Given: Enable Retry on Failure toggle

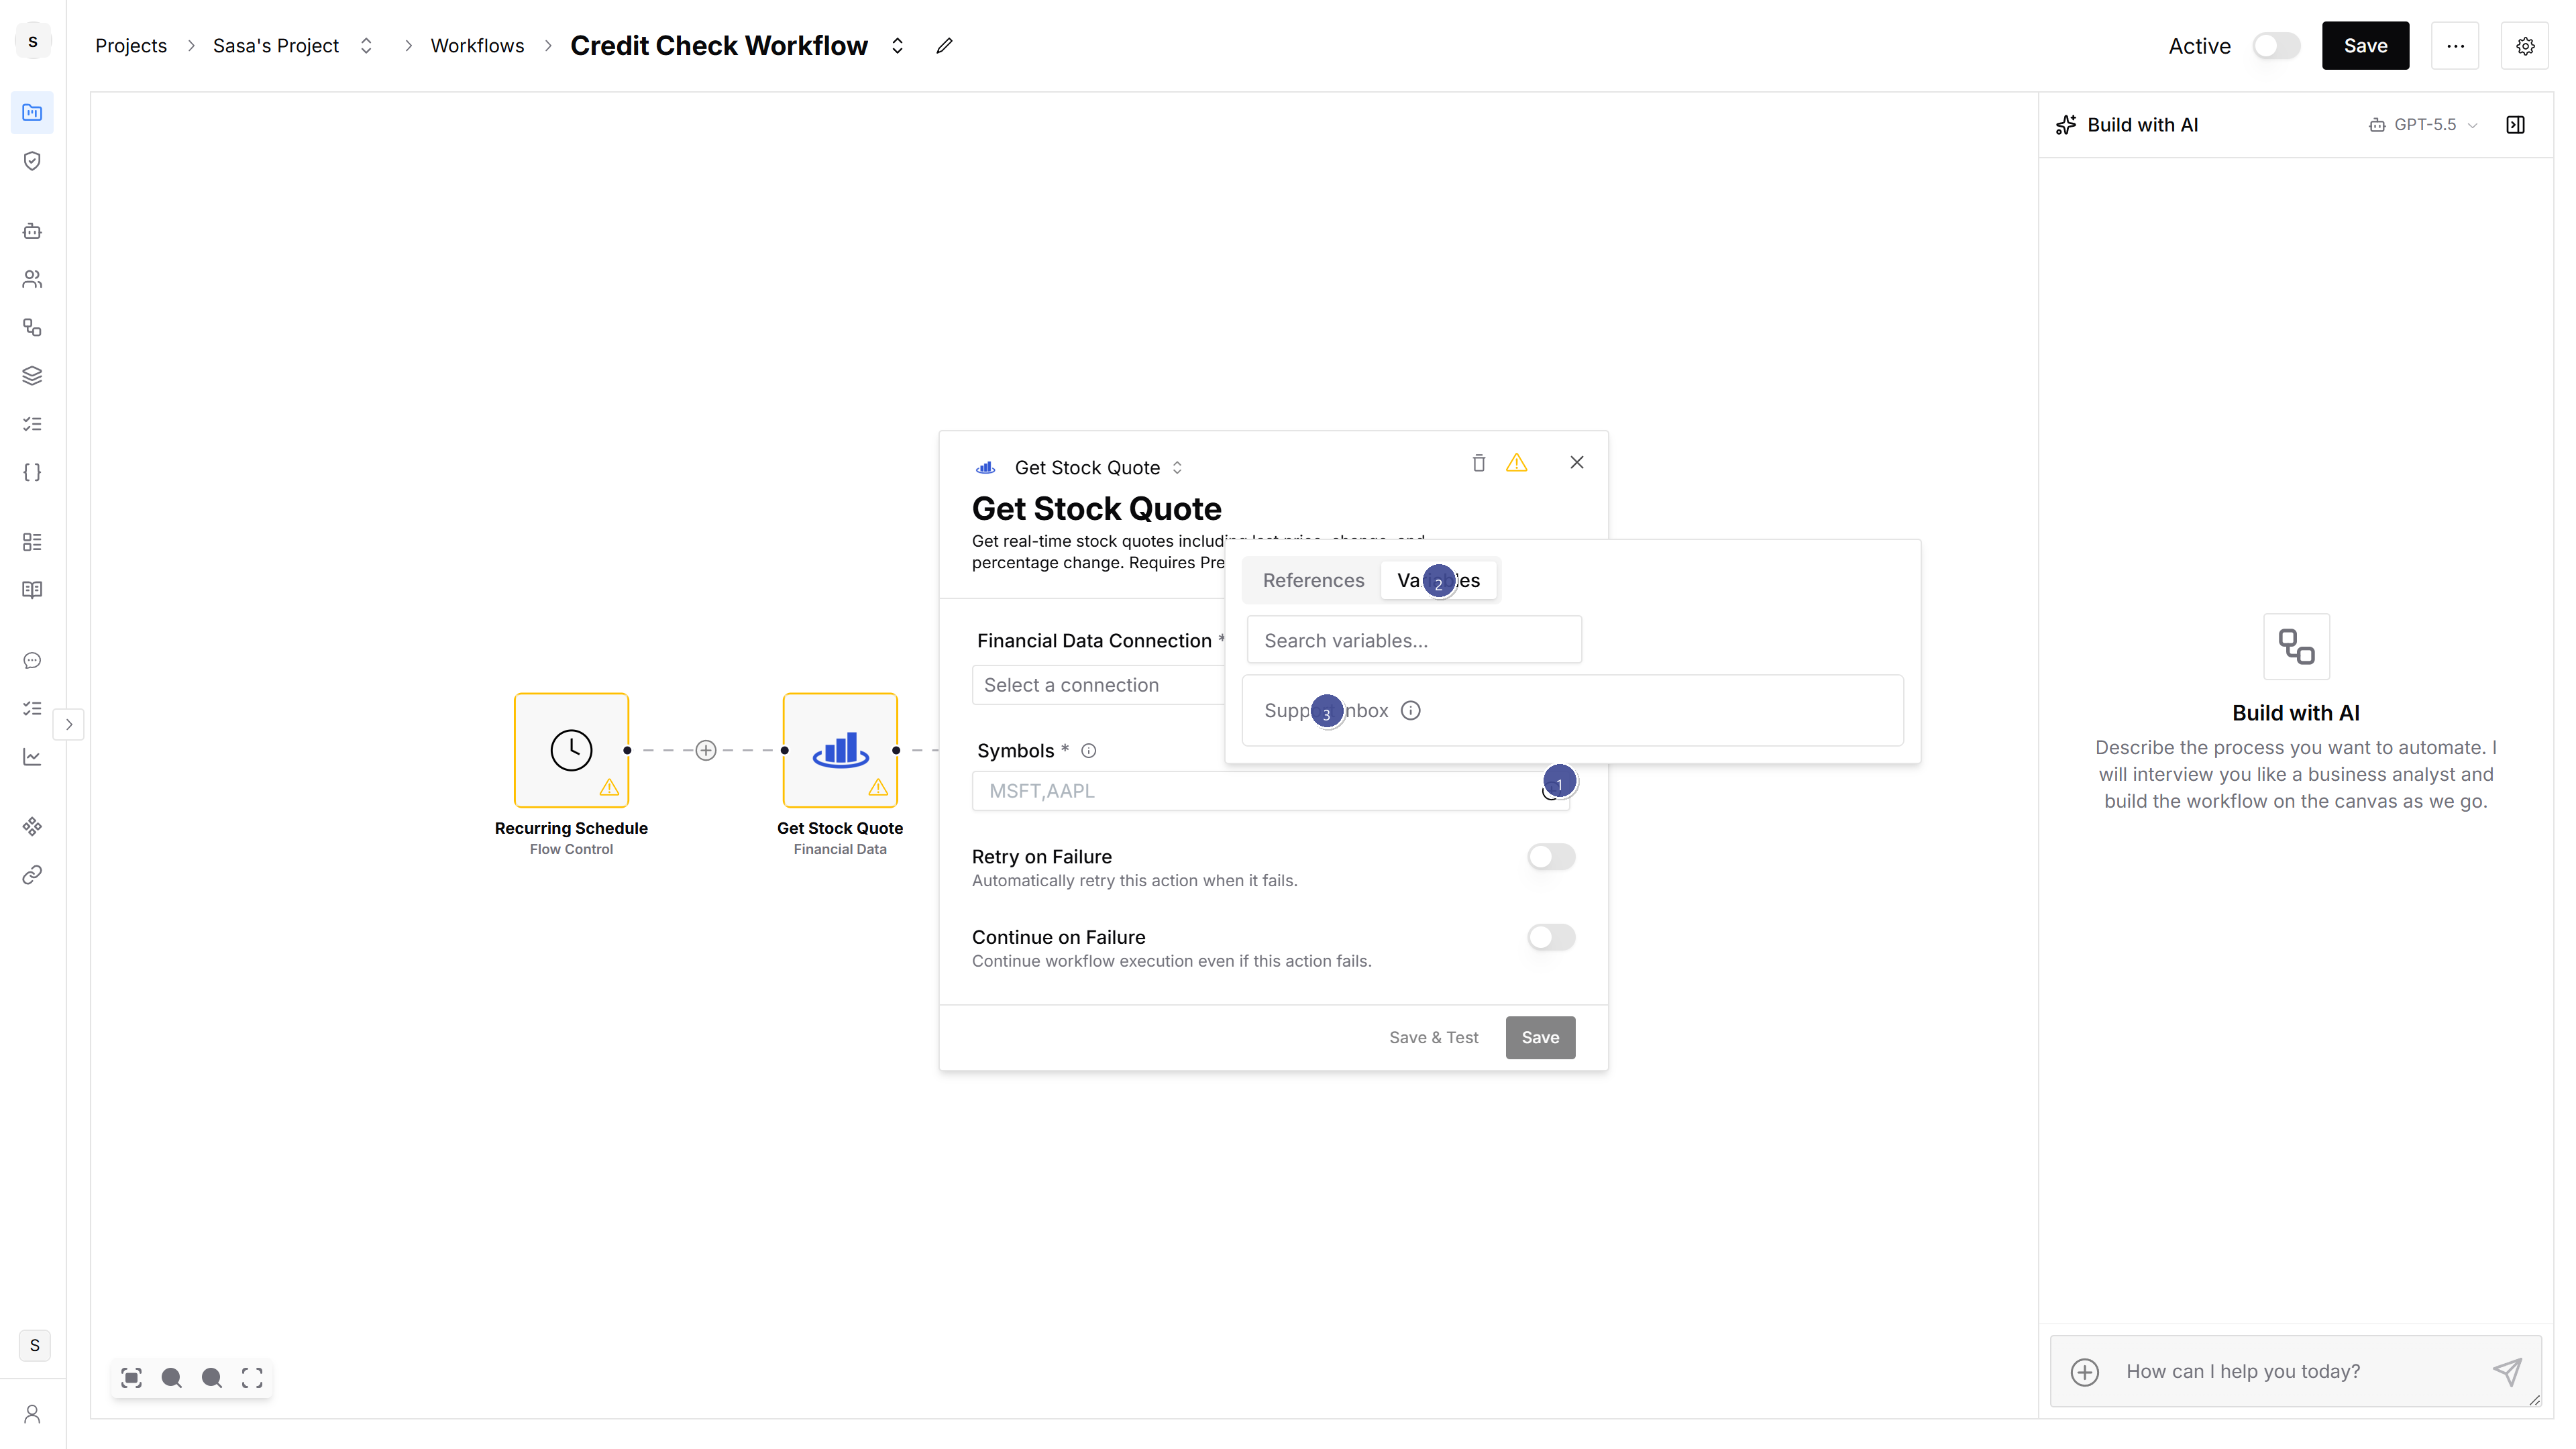Looking at the screenshot, I should 1551,857.
